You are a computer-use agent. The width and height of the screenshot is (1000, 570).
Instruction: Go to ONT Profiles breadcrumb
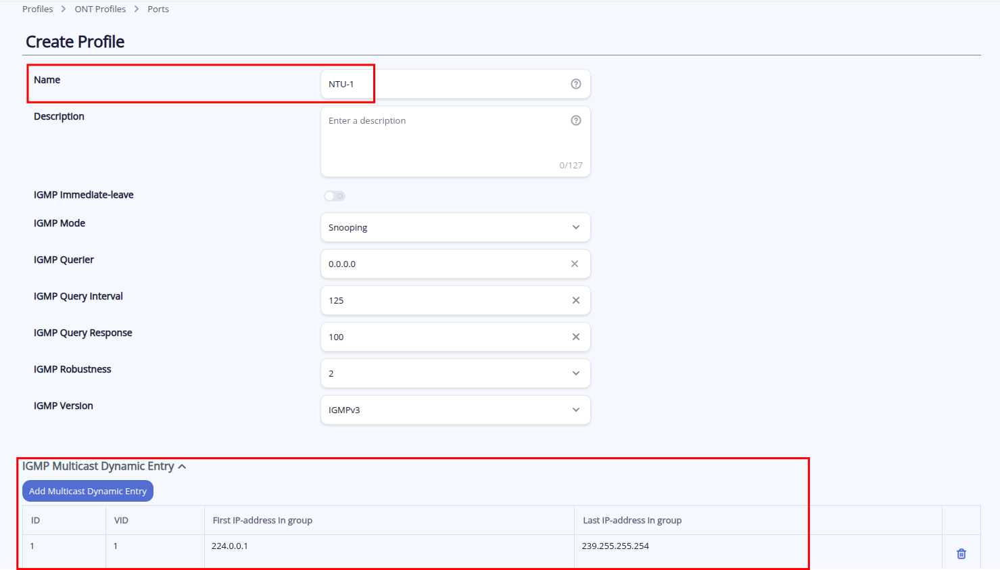pyautogui.click(x=100, y=9)
